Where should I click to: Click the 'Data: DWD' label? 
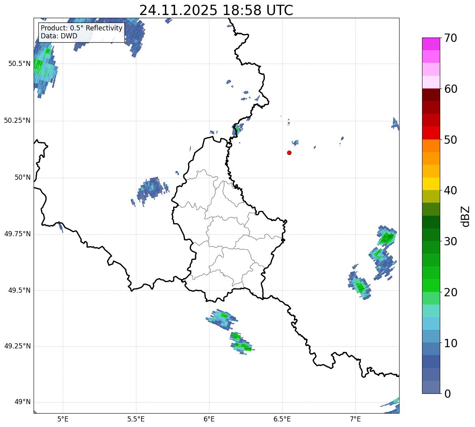(59, 36)
